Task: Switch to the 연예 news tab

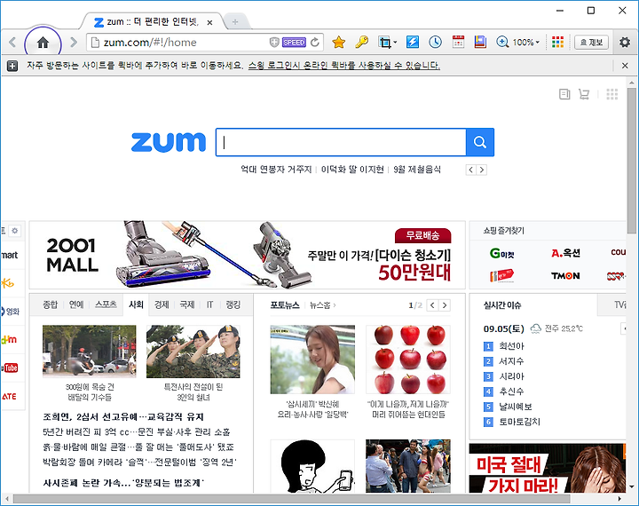Action: coord(76,304)
